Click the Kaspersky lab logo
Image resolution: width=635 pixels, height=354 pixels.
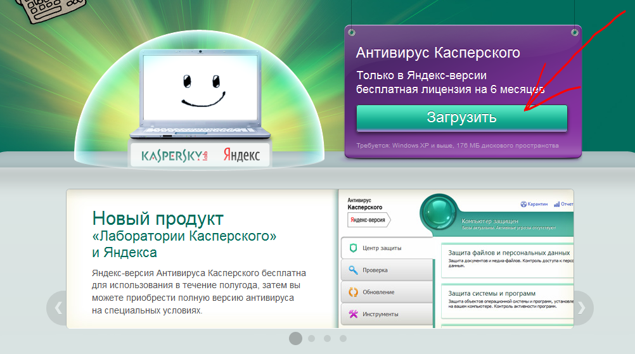coord(174,155)
